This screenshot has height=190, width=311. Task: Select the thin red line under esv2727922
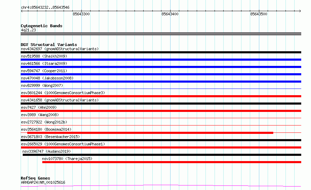[161, 125]
